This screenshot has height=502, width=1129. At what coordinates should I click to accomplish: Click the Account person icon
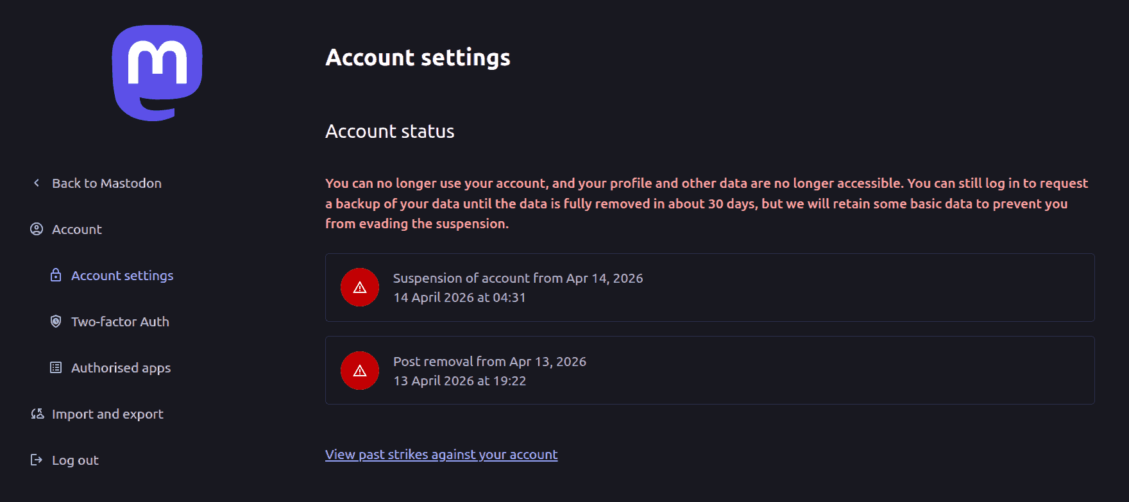pyautogui.click(x=37, y=230)
